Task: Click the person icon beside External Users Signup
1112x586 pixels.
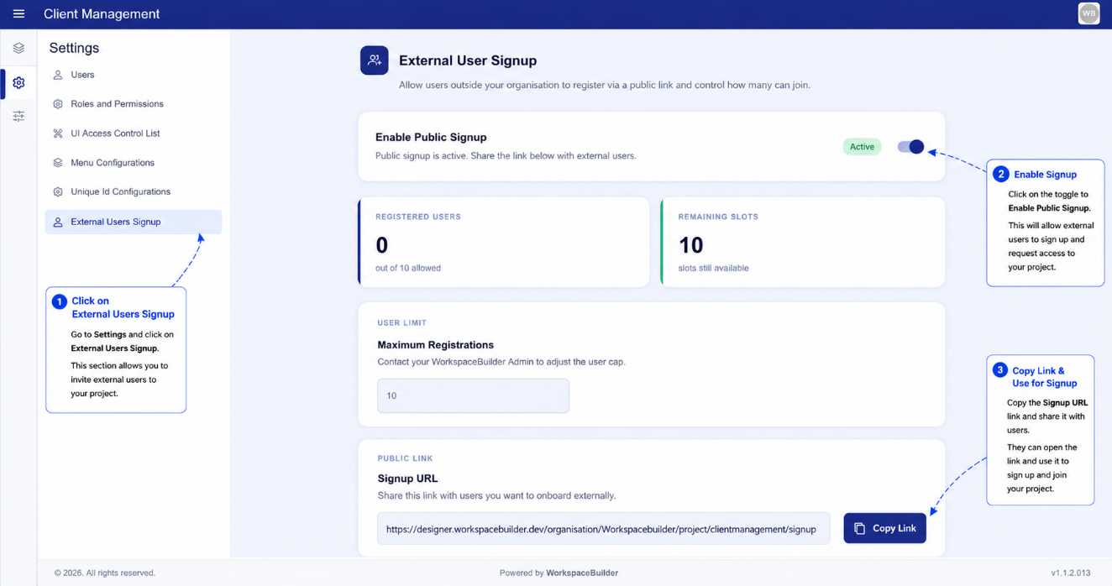Action: pos(58,222)
